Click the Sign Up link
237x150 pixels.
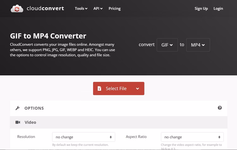tap(201, 9)
